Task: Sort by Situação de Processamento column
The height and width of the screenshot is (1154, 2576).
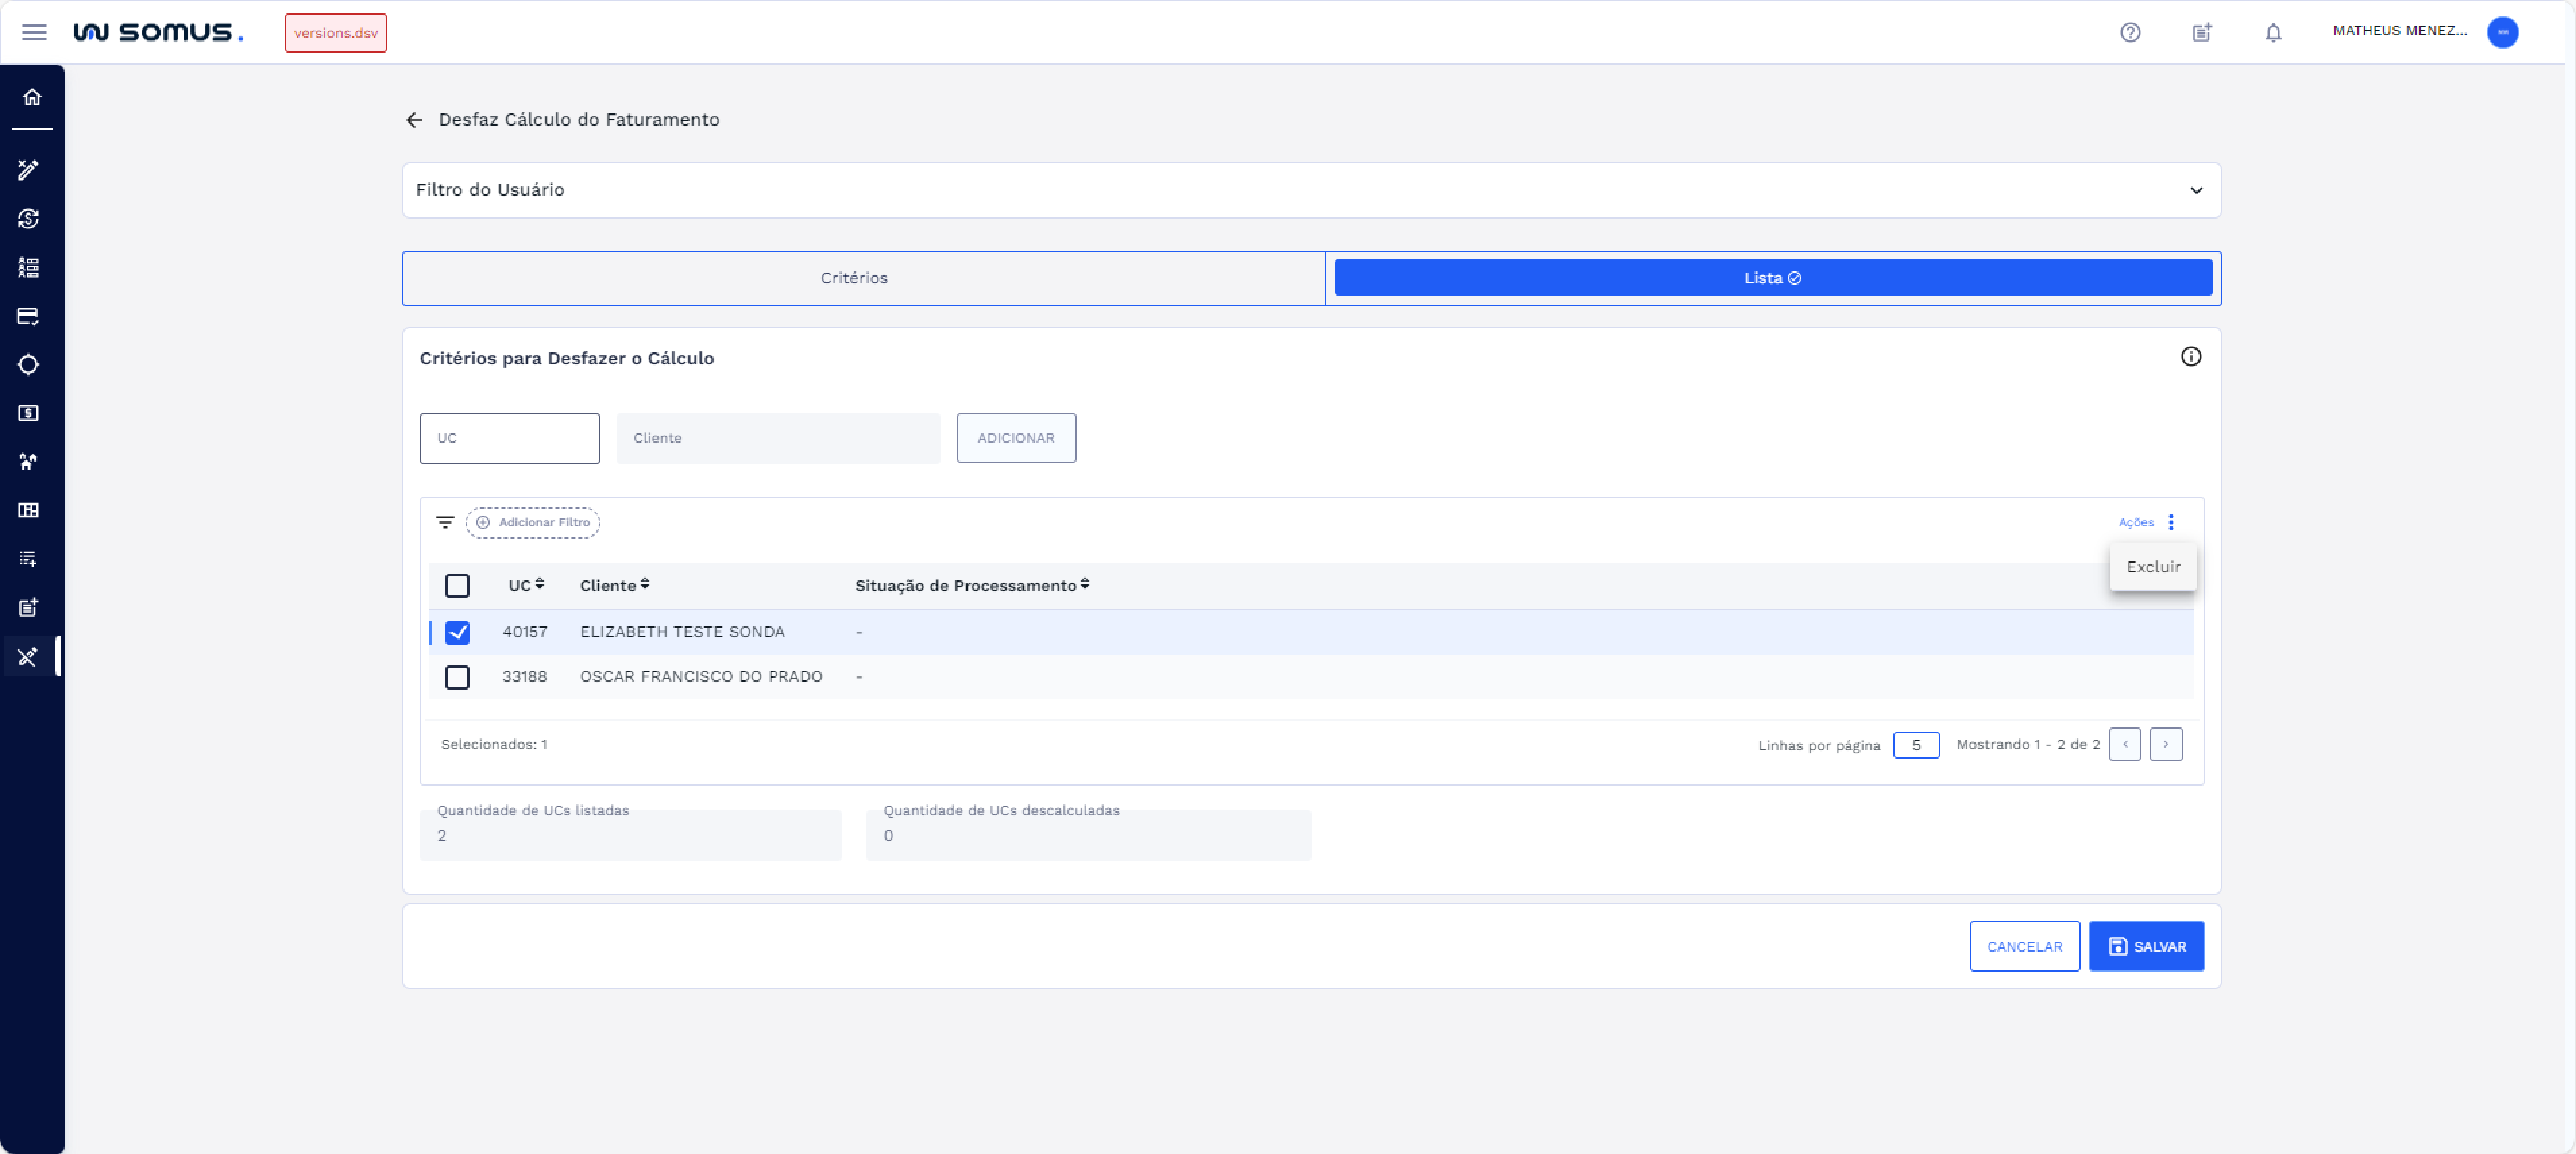Action: [1084, 585]
